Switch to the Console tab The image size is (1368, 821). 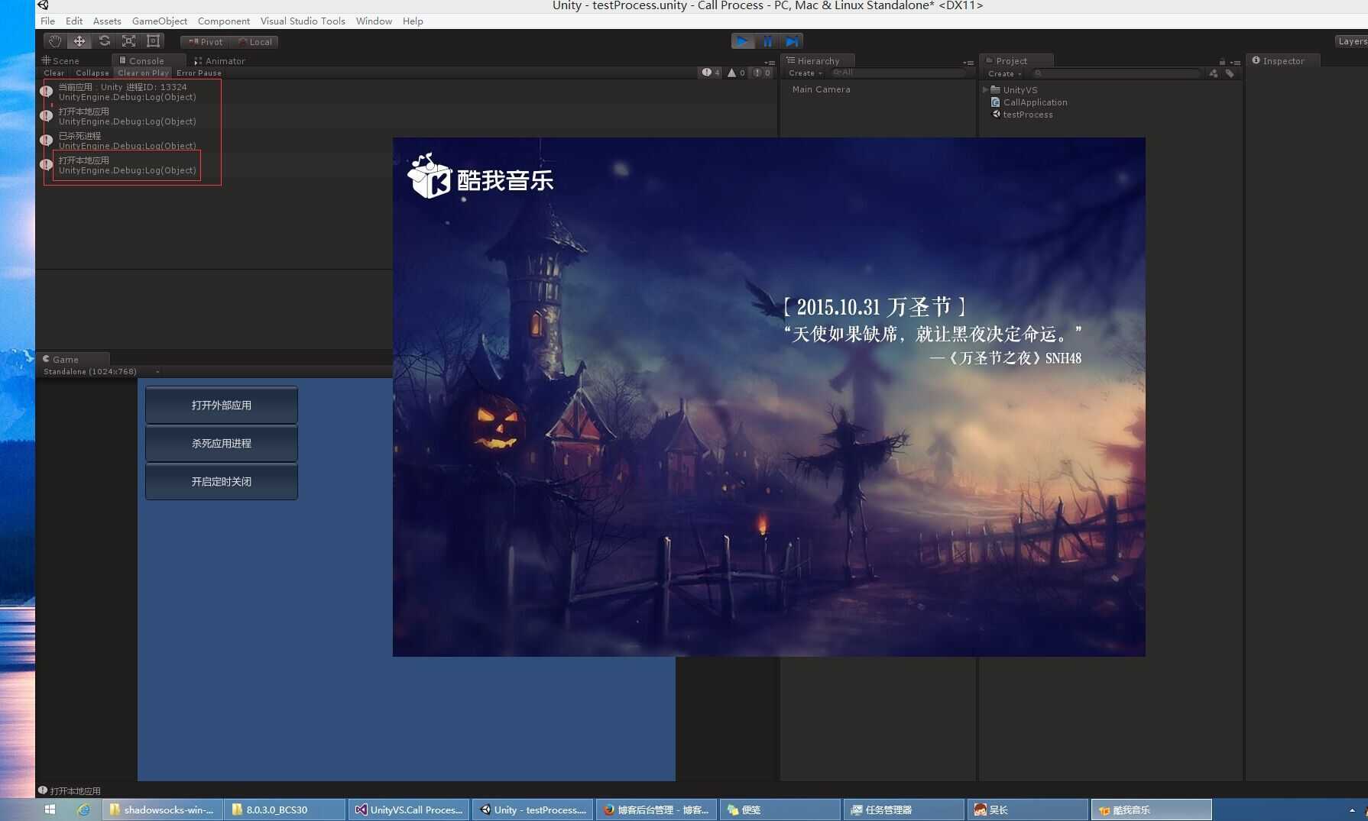pyautogui.click(x=147, y=60)
